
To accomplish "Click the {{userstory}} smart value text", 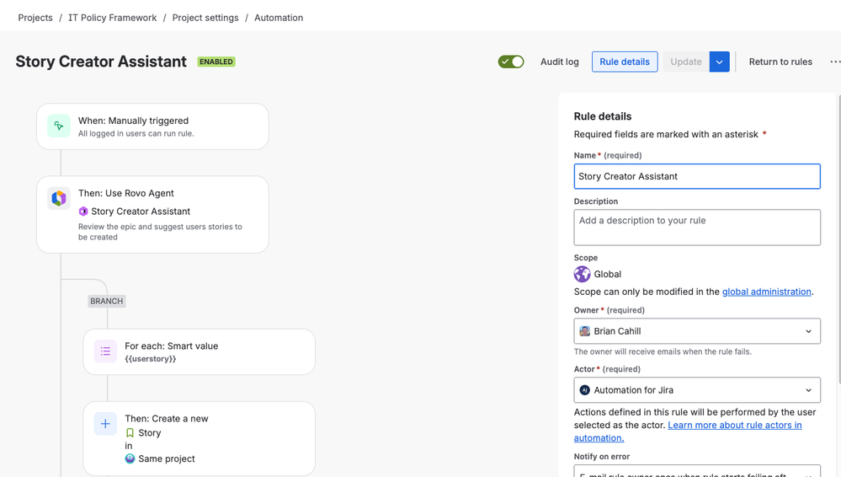I will click(150, 359).
